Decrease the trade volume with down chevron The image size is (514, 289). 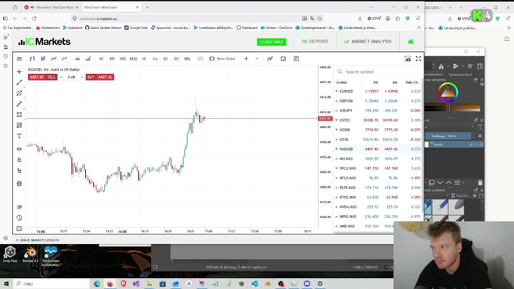(61, 77)
